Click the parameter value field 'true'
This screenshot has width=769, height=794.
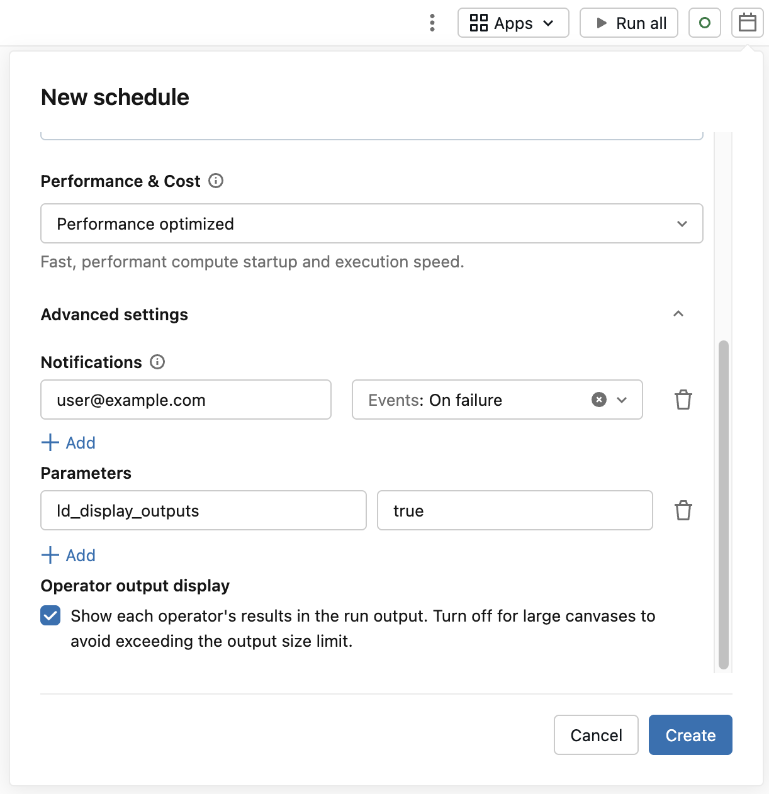tap(515, 510)
